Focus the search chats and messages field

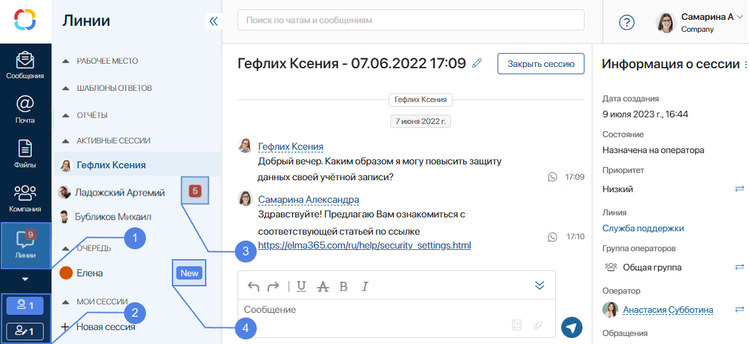click(x=411, y=20)
